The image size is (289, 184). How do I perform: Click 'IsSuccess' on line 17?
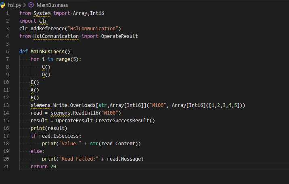coord(66,136)
